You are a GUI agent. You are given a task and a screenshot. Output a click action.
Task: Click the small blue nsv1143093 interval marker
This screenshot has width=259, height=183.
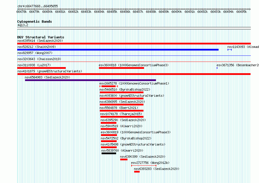click(x=230, y=50)
